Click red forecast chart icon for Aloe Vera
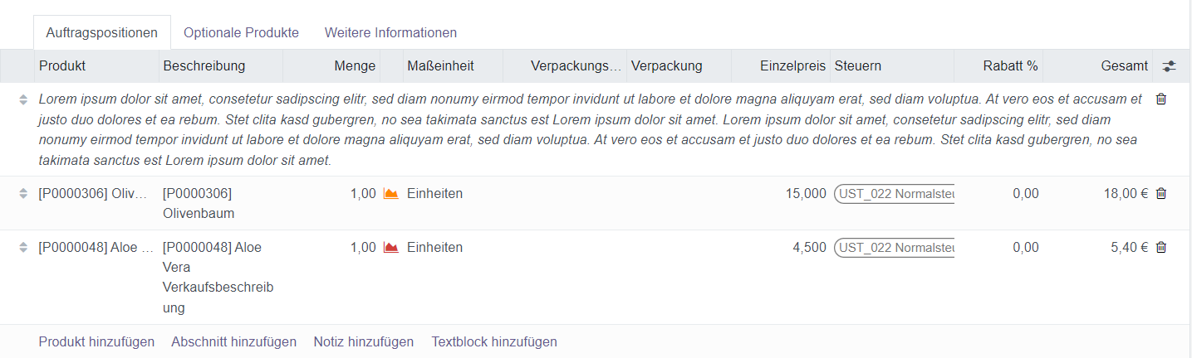 coord(390,248)
